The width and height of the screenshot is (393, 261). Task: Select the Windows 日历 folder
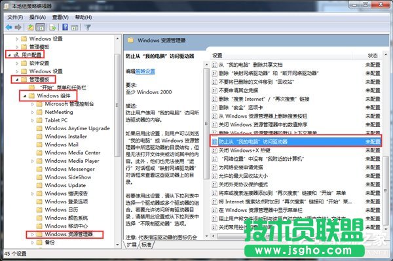pos(62,210)
